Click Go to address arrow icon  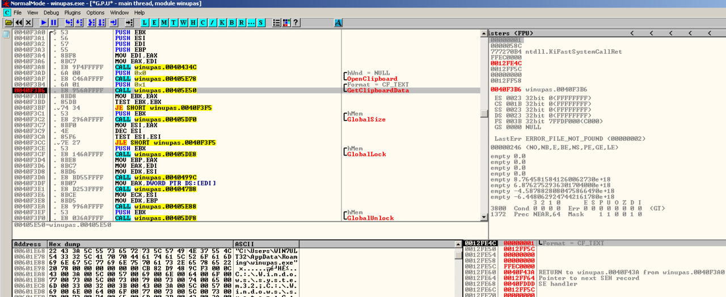129,23
